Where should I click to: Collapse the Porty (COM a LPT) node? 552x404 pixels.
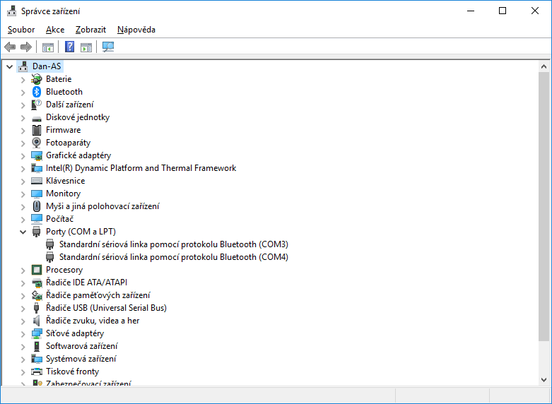(x=23, y=232)
